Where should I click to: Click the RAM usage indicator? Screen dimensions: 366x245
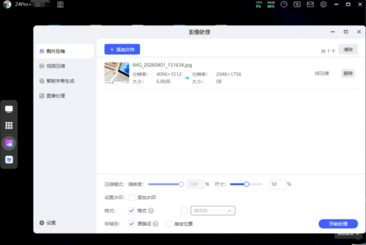[x=271, y=4]
